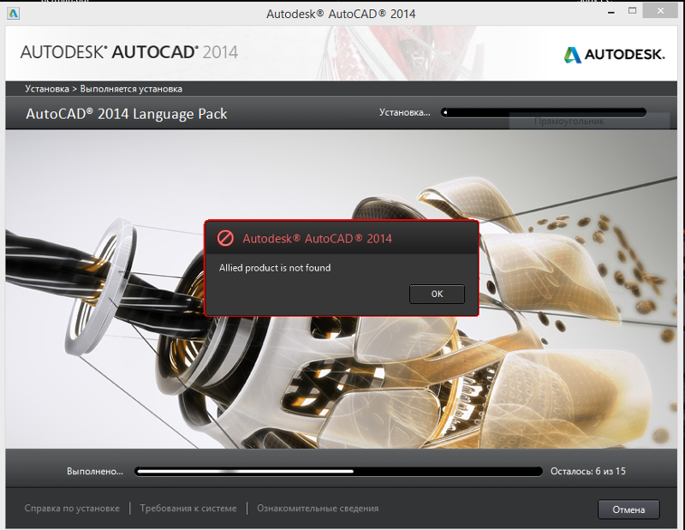685x530 pixels.
Task: Open Справка по установке link
Action: click(72, 508)
